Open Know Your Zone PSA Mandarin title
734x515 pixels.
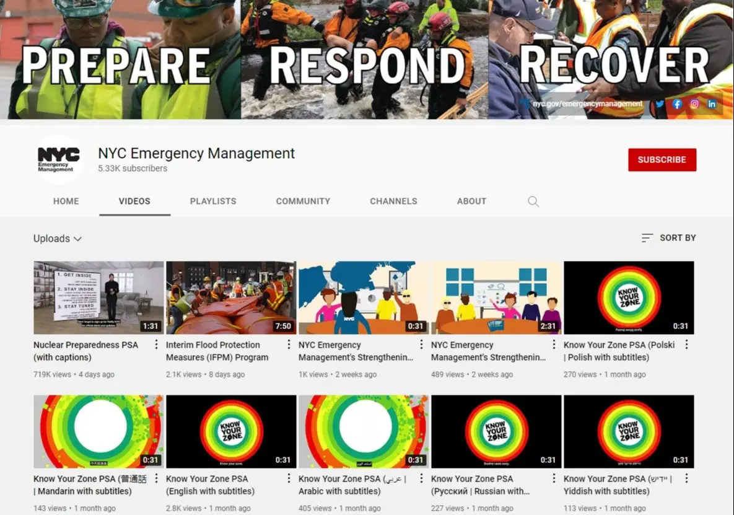tap(90, 485)
